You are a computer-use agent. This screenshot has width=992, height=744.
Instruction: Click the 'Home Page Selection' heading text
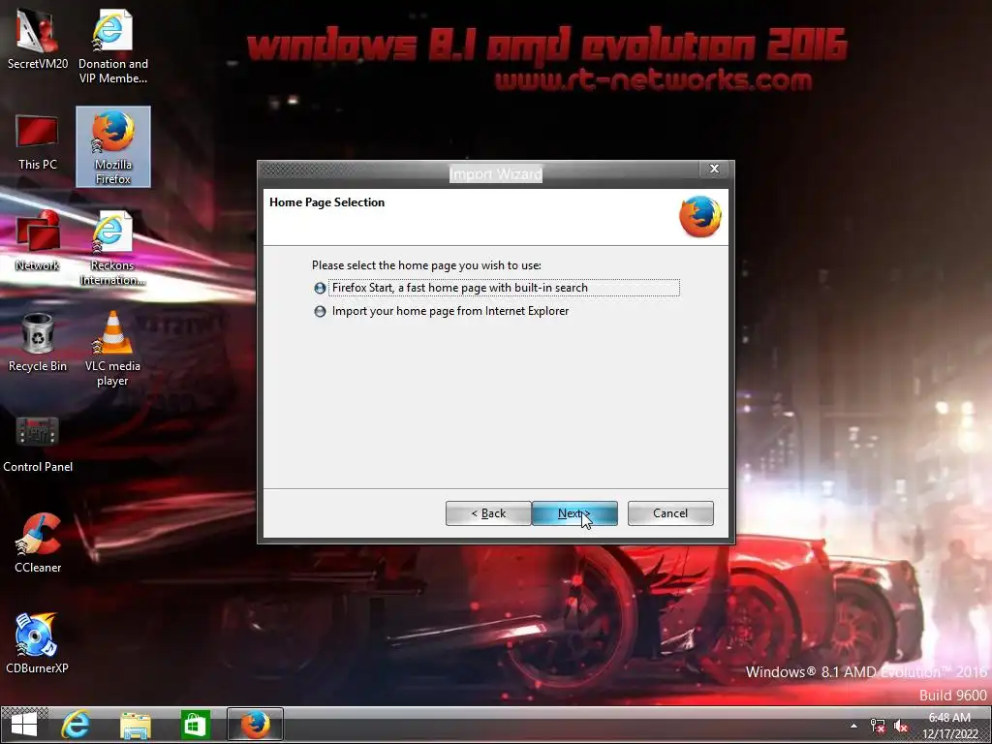click(327, 202)
